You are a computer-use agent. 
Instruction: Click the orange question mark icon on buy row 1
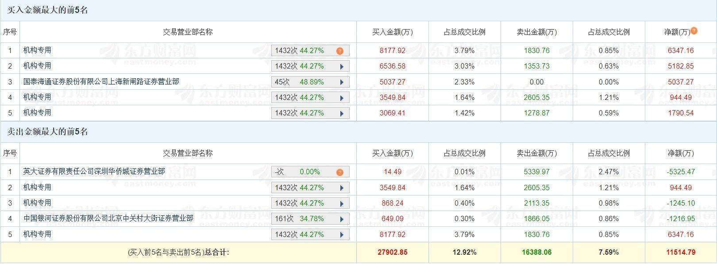tap(339, 50)
